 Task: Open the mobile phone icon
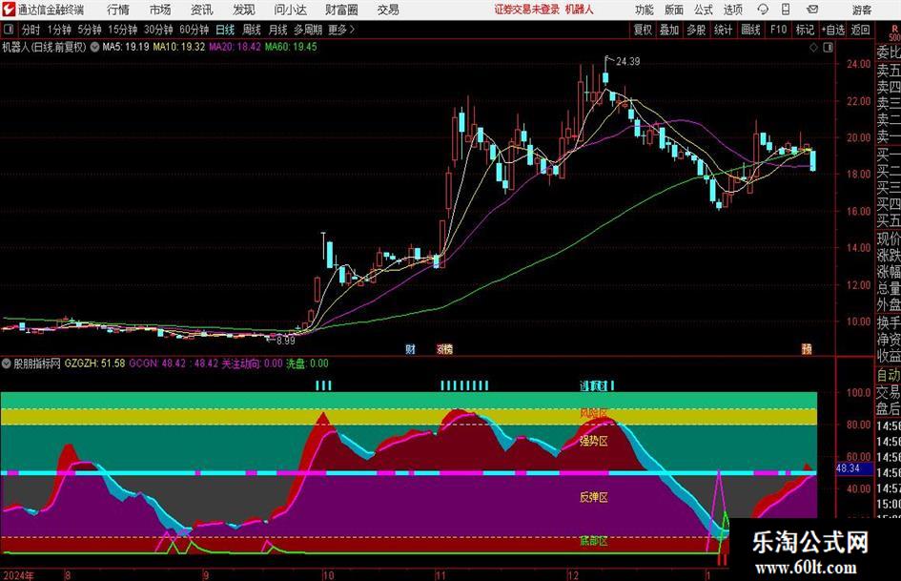click(786, 10)
